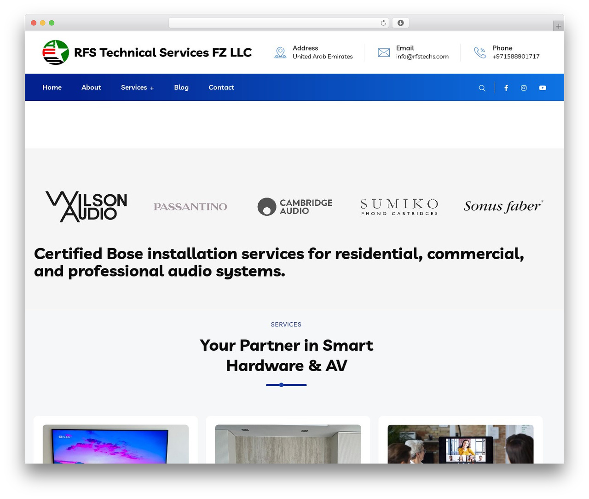This screenshot has width=589, height=499.
Task: Go to the Home menu item
Action: point(52,87)
